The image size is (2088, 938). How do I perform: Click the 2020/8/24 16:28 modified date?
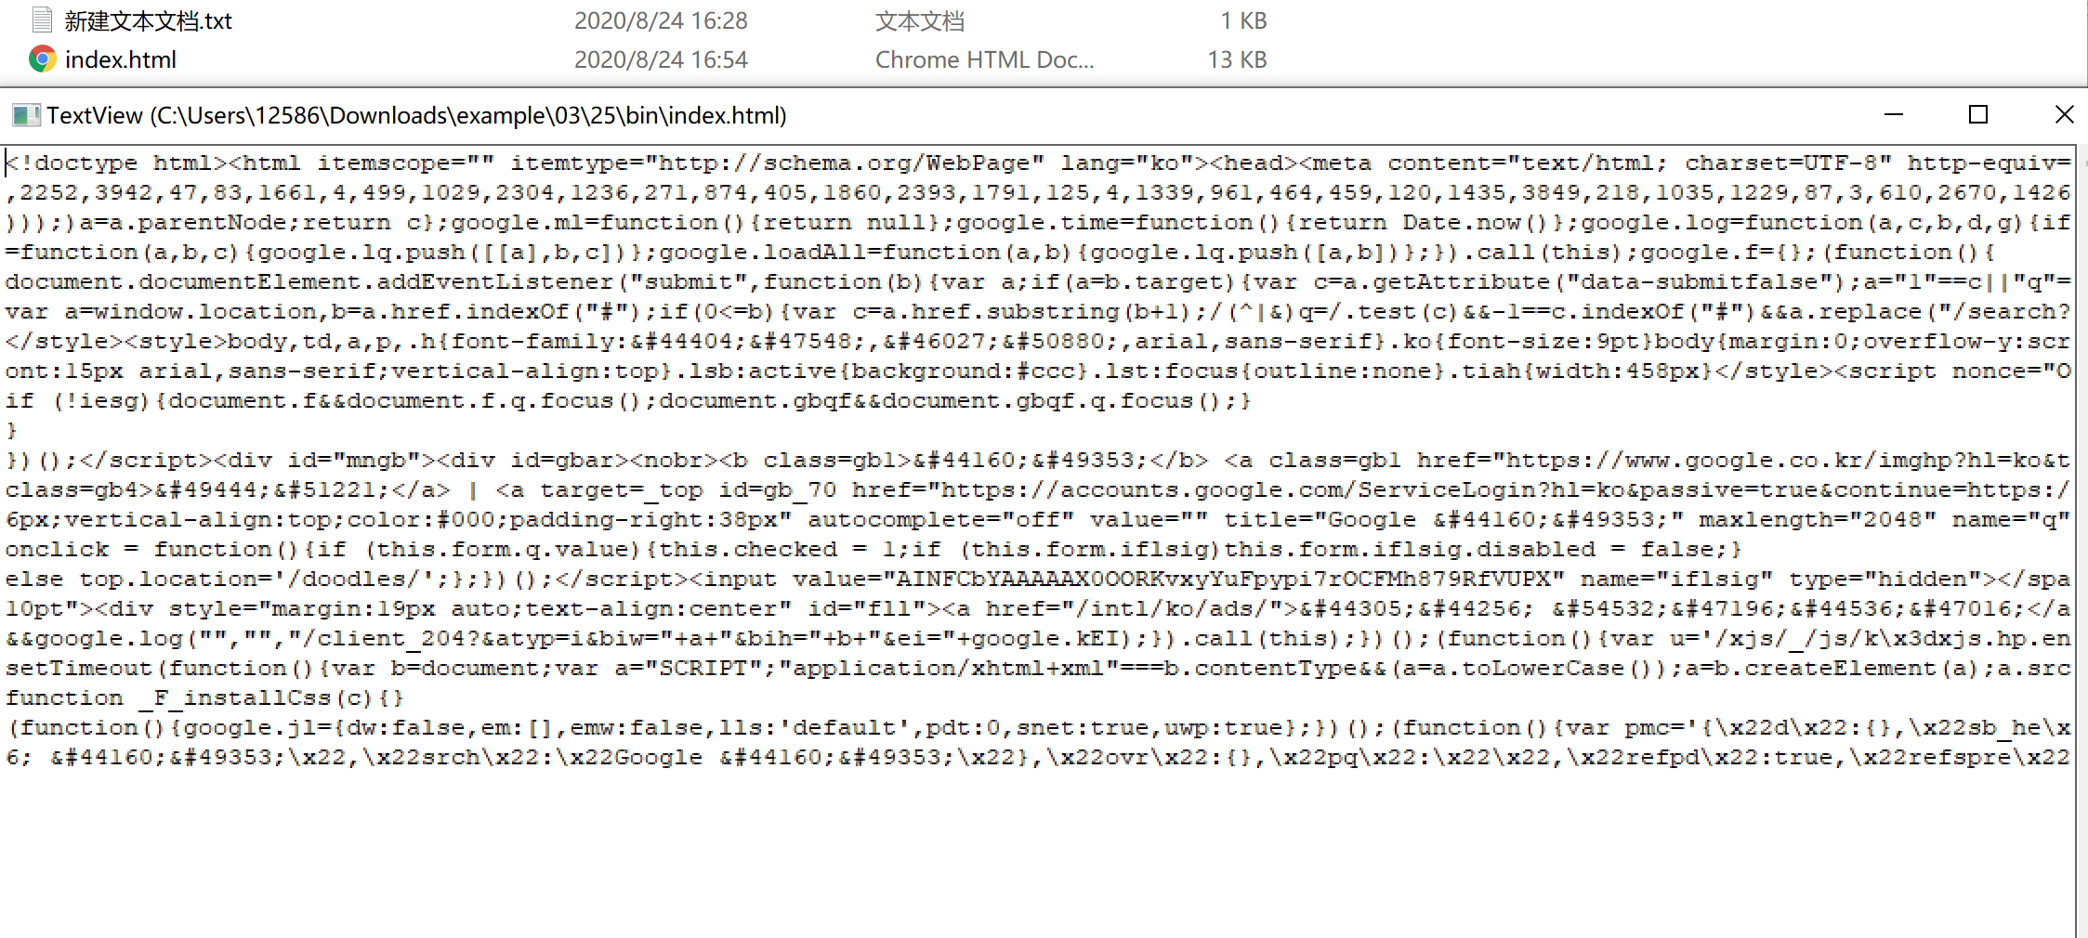(x=661, y=20)
